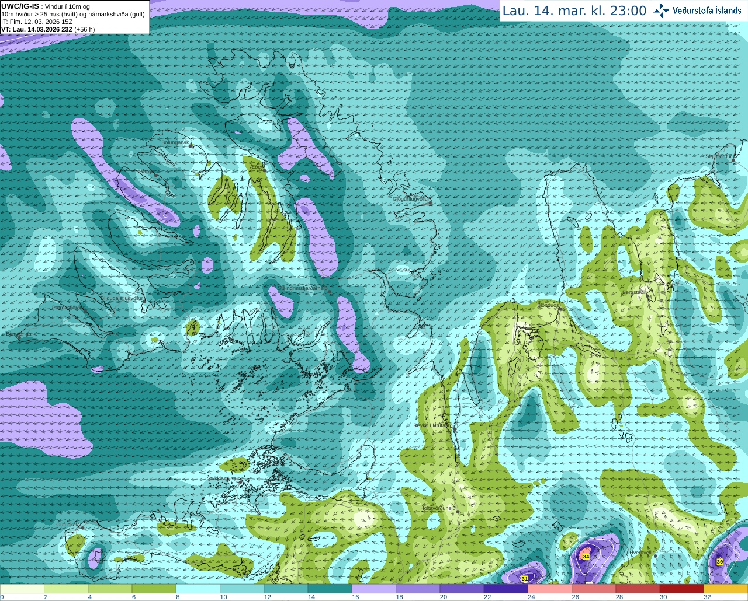Image resolution: width=748 pixels, height=601 pixels.
Task: Select the orange-yellow above 32 m/s legend swatch
Action: [726, 589]
